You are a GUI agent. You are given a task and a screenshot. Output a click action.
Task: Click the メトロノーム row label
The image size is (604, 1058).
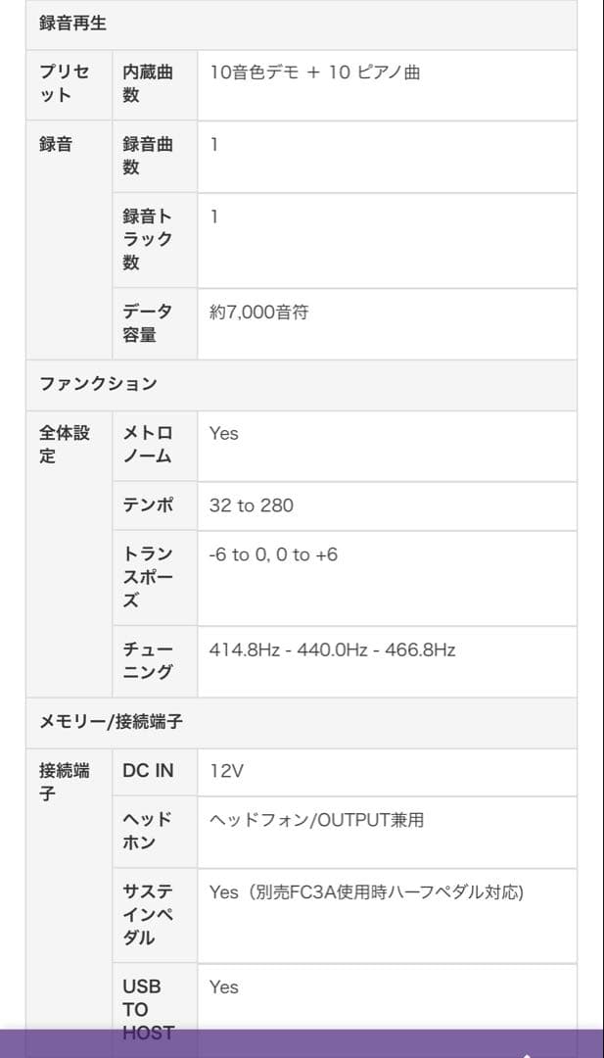(x=148, y=445)
